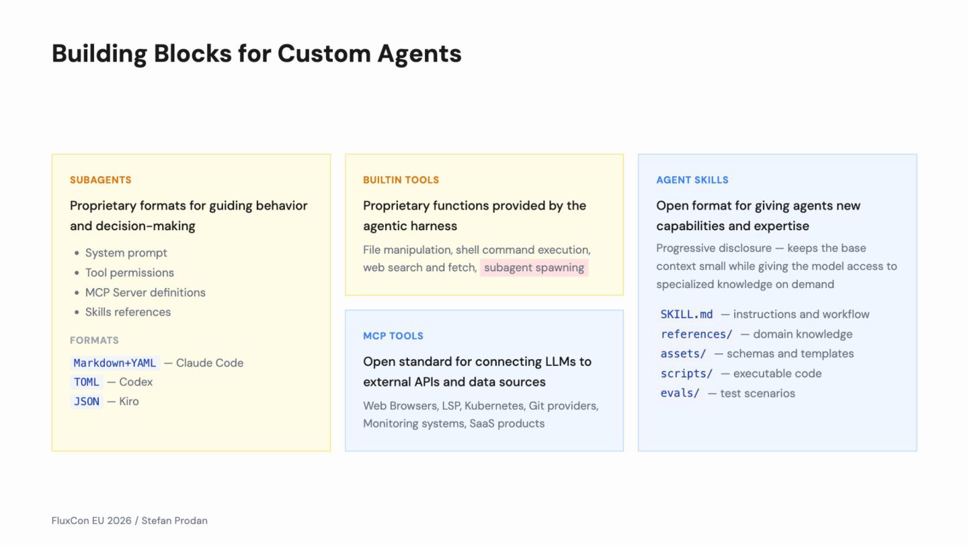Select the JSON code tag
The image size is (968, 545).
click(x=87, y=402)
